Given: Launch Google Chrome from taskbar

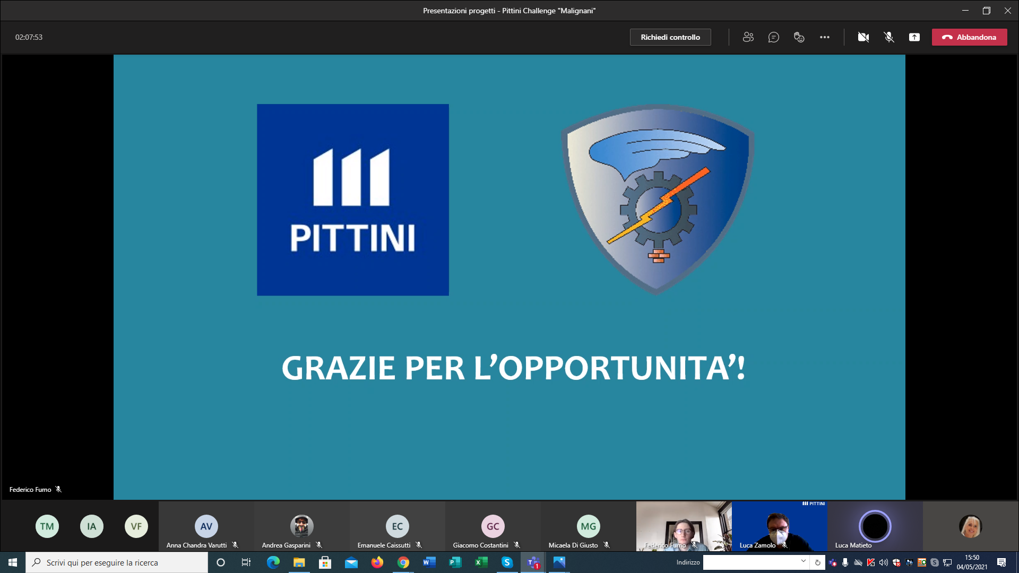Looking at the screenshot, I should 403,562.
